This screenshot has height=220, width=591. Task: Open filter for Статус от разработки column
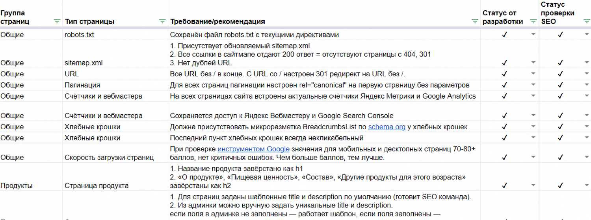tap(533, 22)
